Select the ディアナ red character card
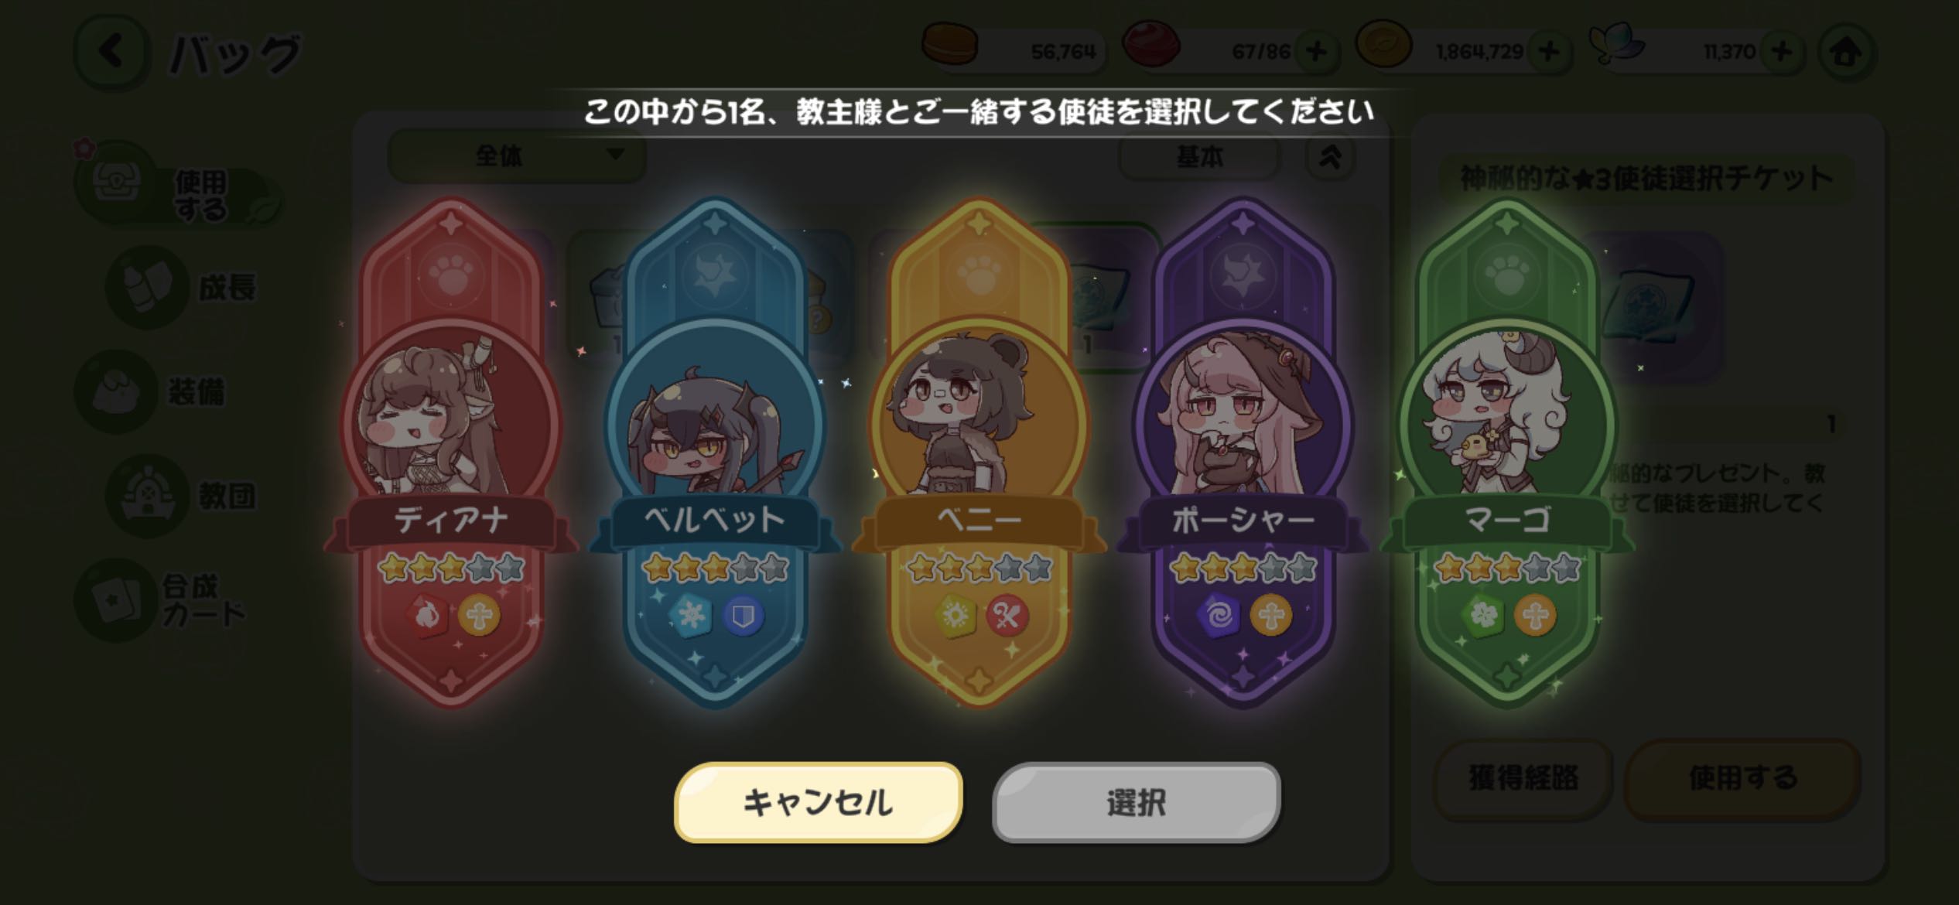 pyautogui.click(x=451, y=452)
